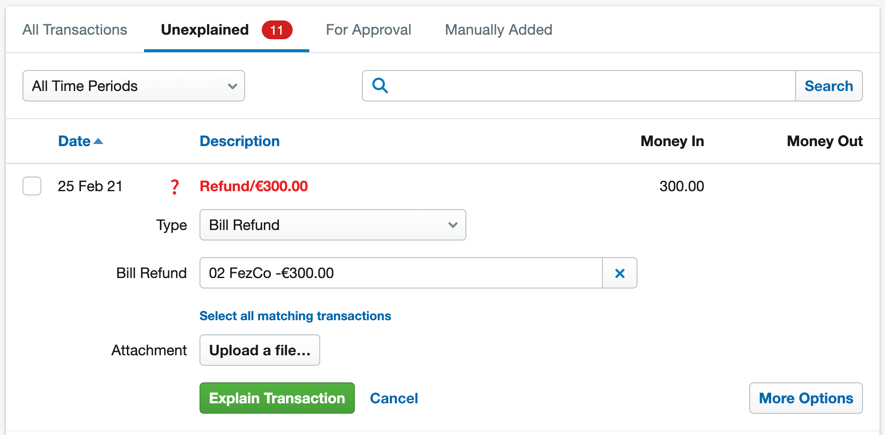Clear the Bill Refund selection with X

tap(620, 273)
